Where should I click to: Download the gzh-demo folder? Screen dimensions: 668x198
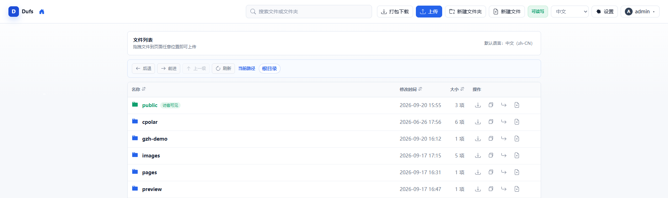(x=478, y=139)
